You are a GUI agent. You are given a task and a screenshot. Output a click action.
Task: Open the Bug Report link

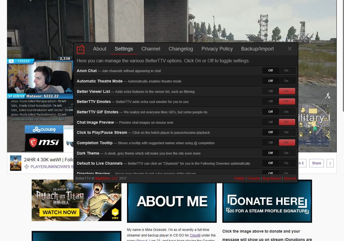coord(271,178)
